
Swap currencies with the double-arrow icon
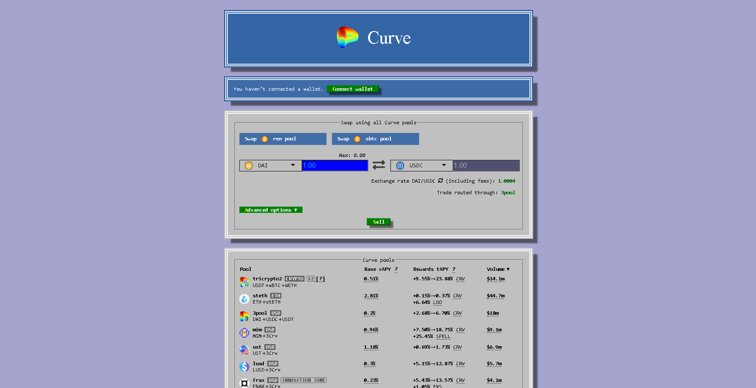379,165
